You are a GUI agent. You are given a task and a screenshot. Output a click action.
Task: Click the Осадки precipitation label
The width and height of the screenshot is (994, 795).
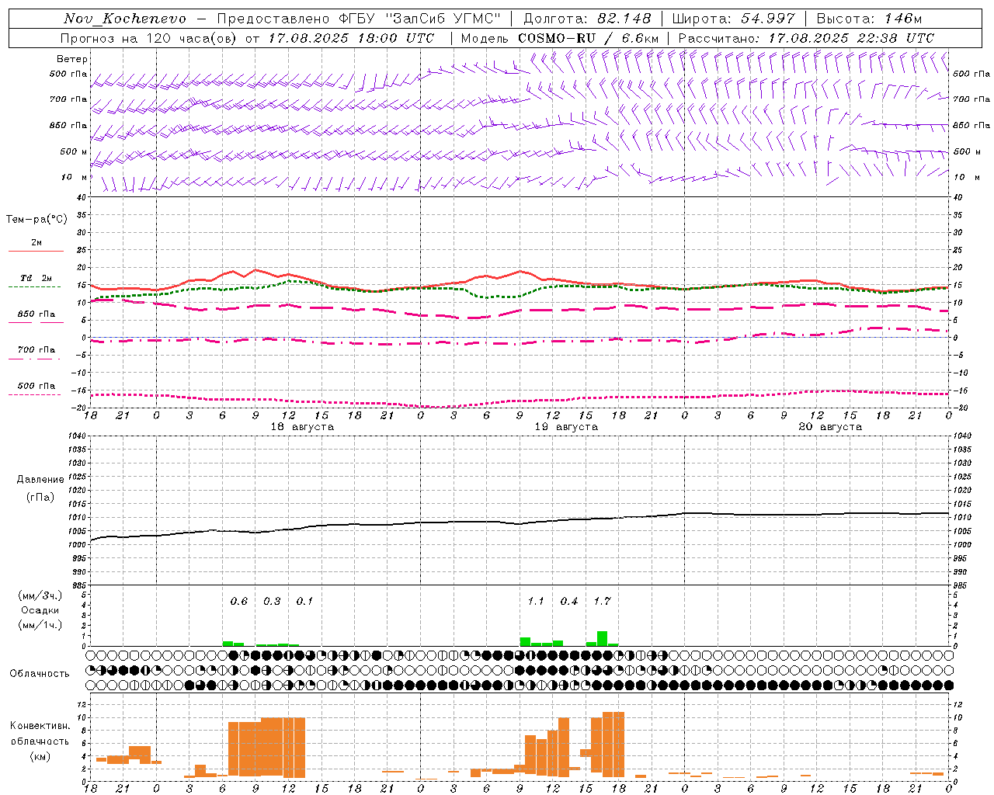40,610
